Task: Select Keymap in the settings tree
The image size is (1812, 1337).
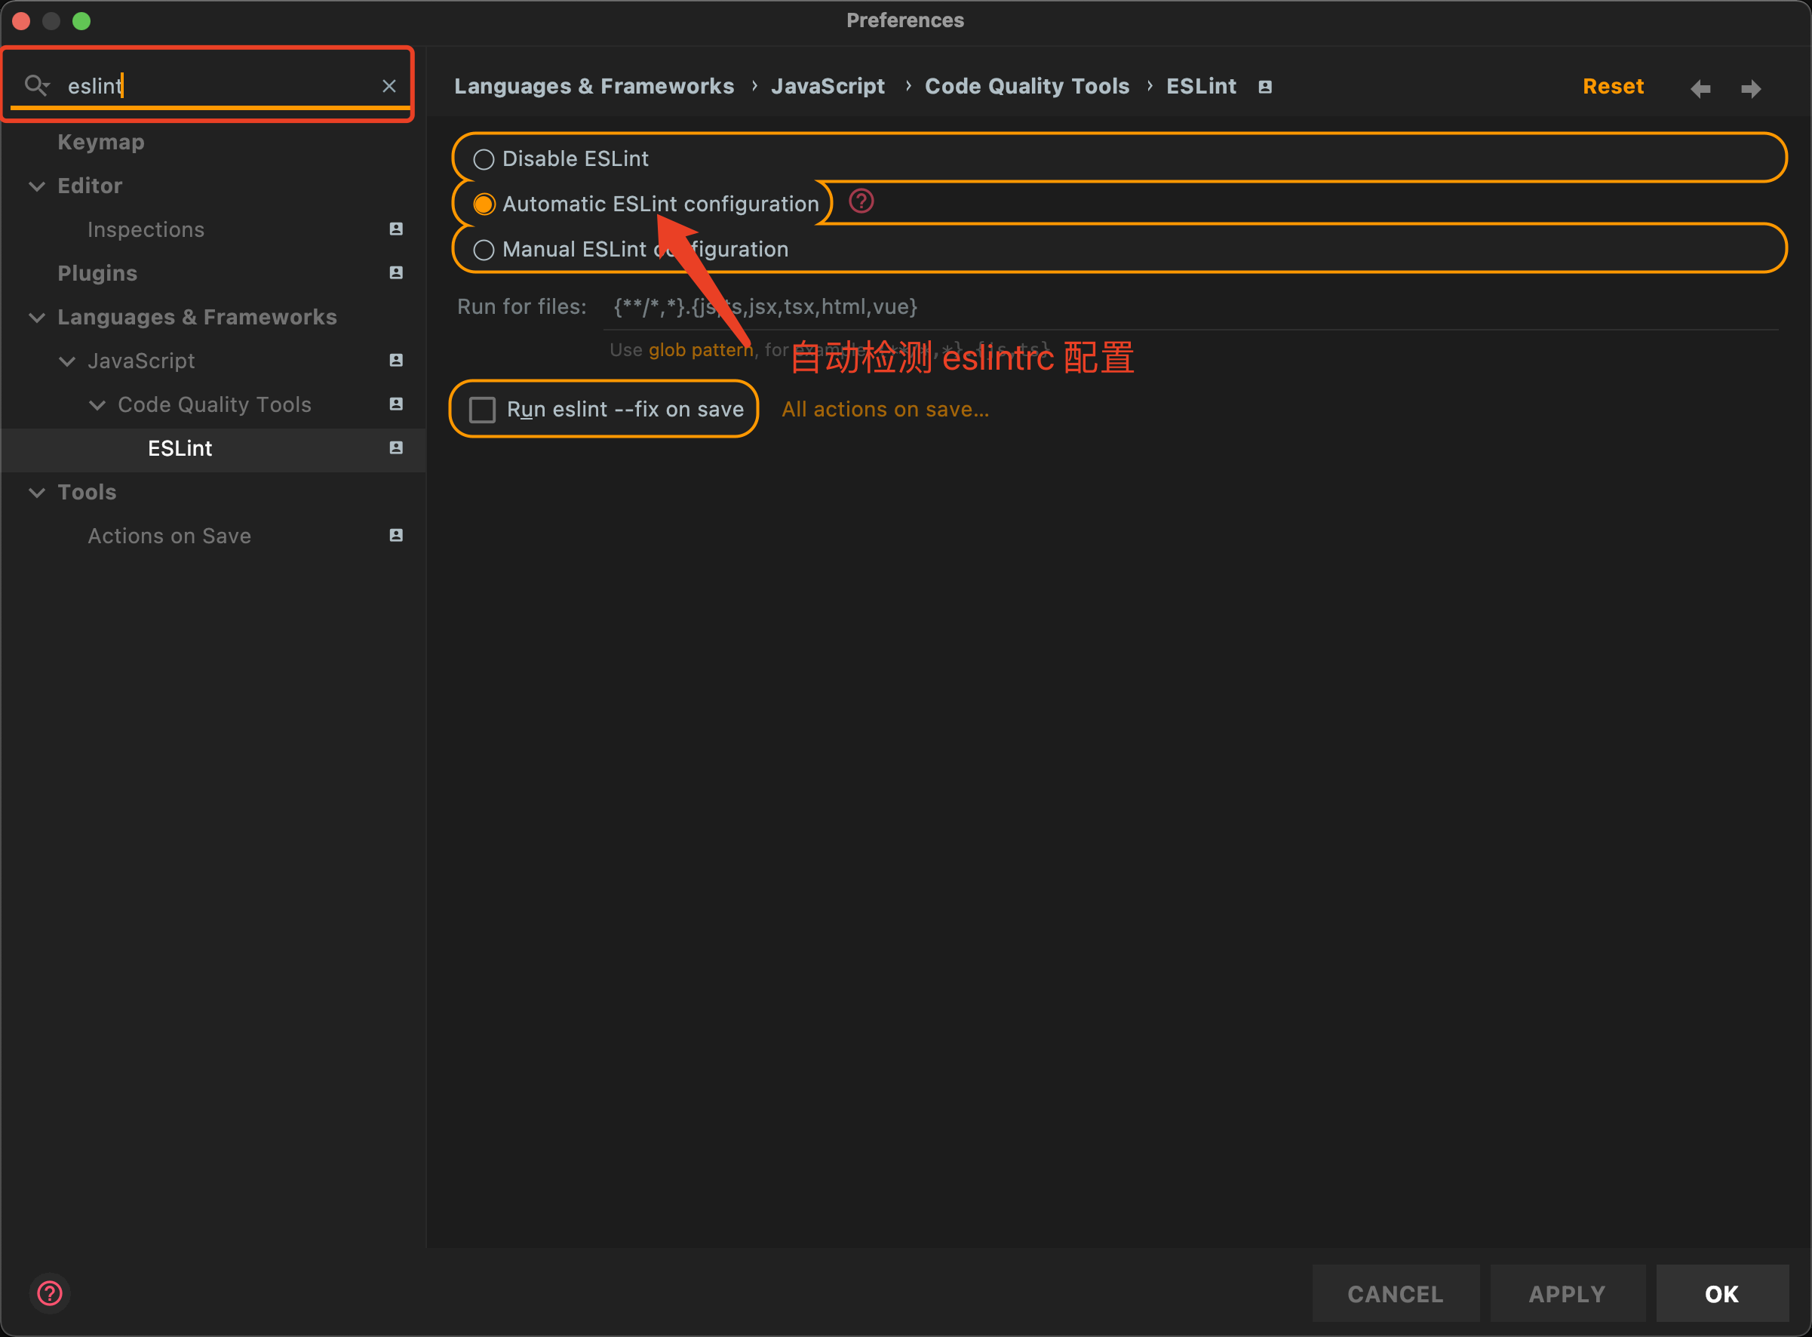Action: (101, 143)
